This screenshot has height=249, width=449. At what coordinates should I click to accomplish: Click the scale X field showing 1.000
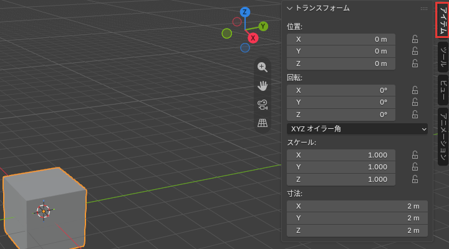341,155
